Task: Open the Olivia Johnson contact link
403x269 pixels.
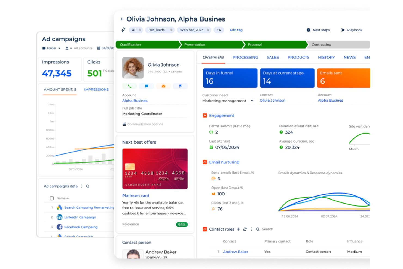Action: (x=273, y=101)
